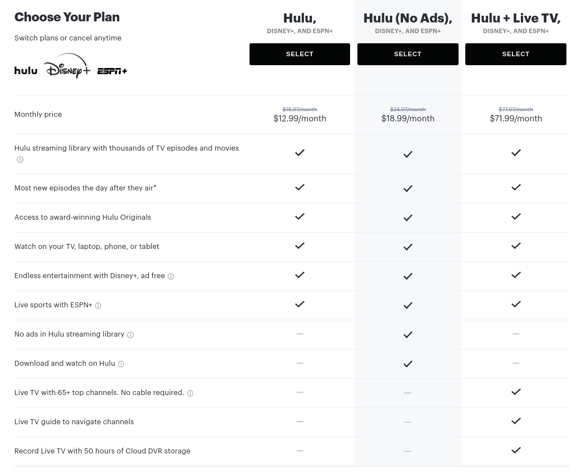Click info icon next to Disney+ ad free
Image resolution: width=576 pixels, height=472 pixels.
coord(171,276)
